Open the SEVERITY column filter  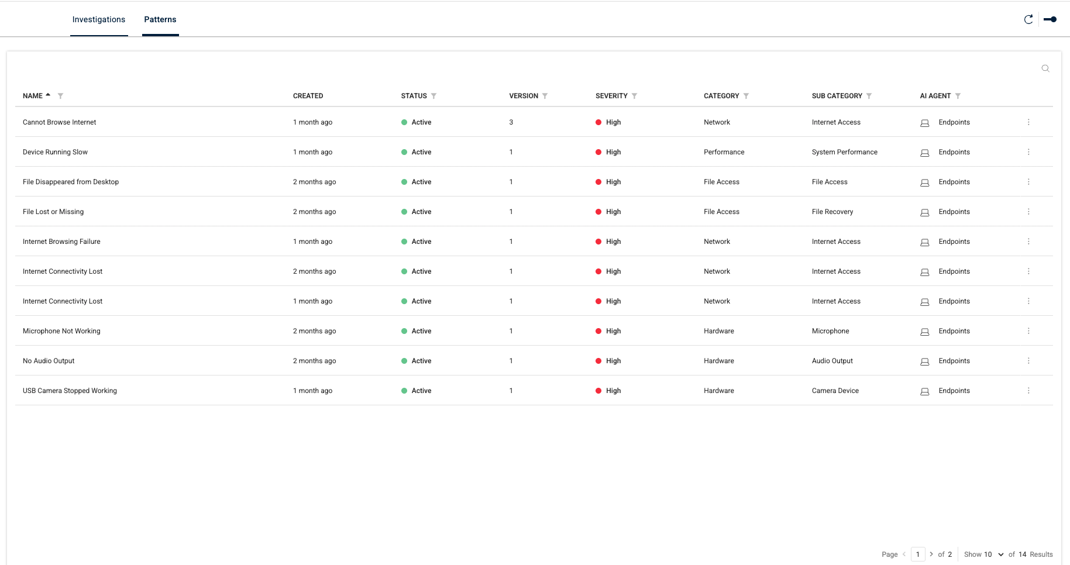click(x=634, y=96)
